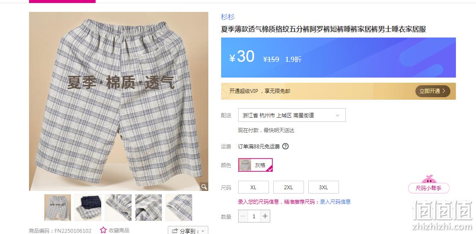
Task: Click the pink mascot icon above 尺码小帮手
Action: (x=429, y=179)
